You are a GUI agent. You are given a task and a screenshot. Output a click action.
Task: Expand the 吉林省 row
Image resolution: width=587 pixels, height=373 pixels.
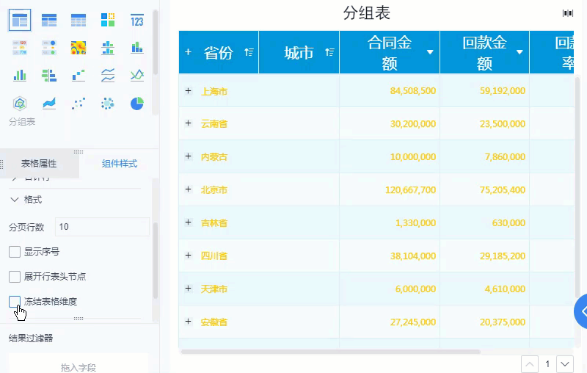(189, 222)
